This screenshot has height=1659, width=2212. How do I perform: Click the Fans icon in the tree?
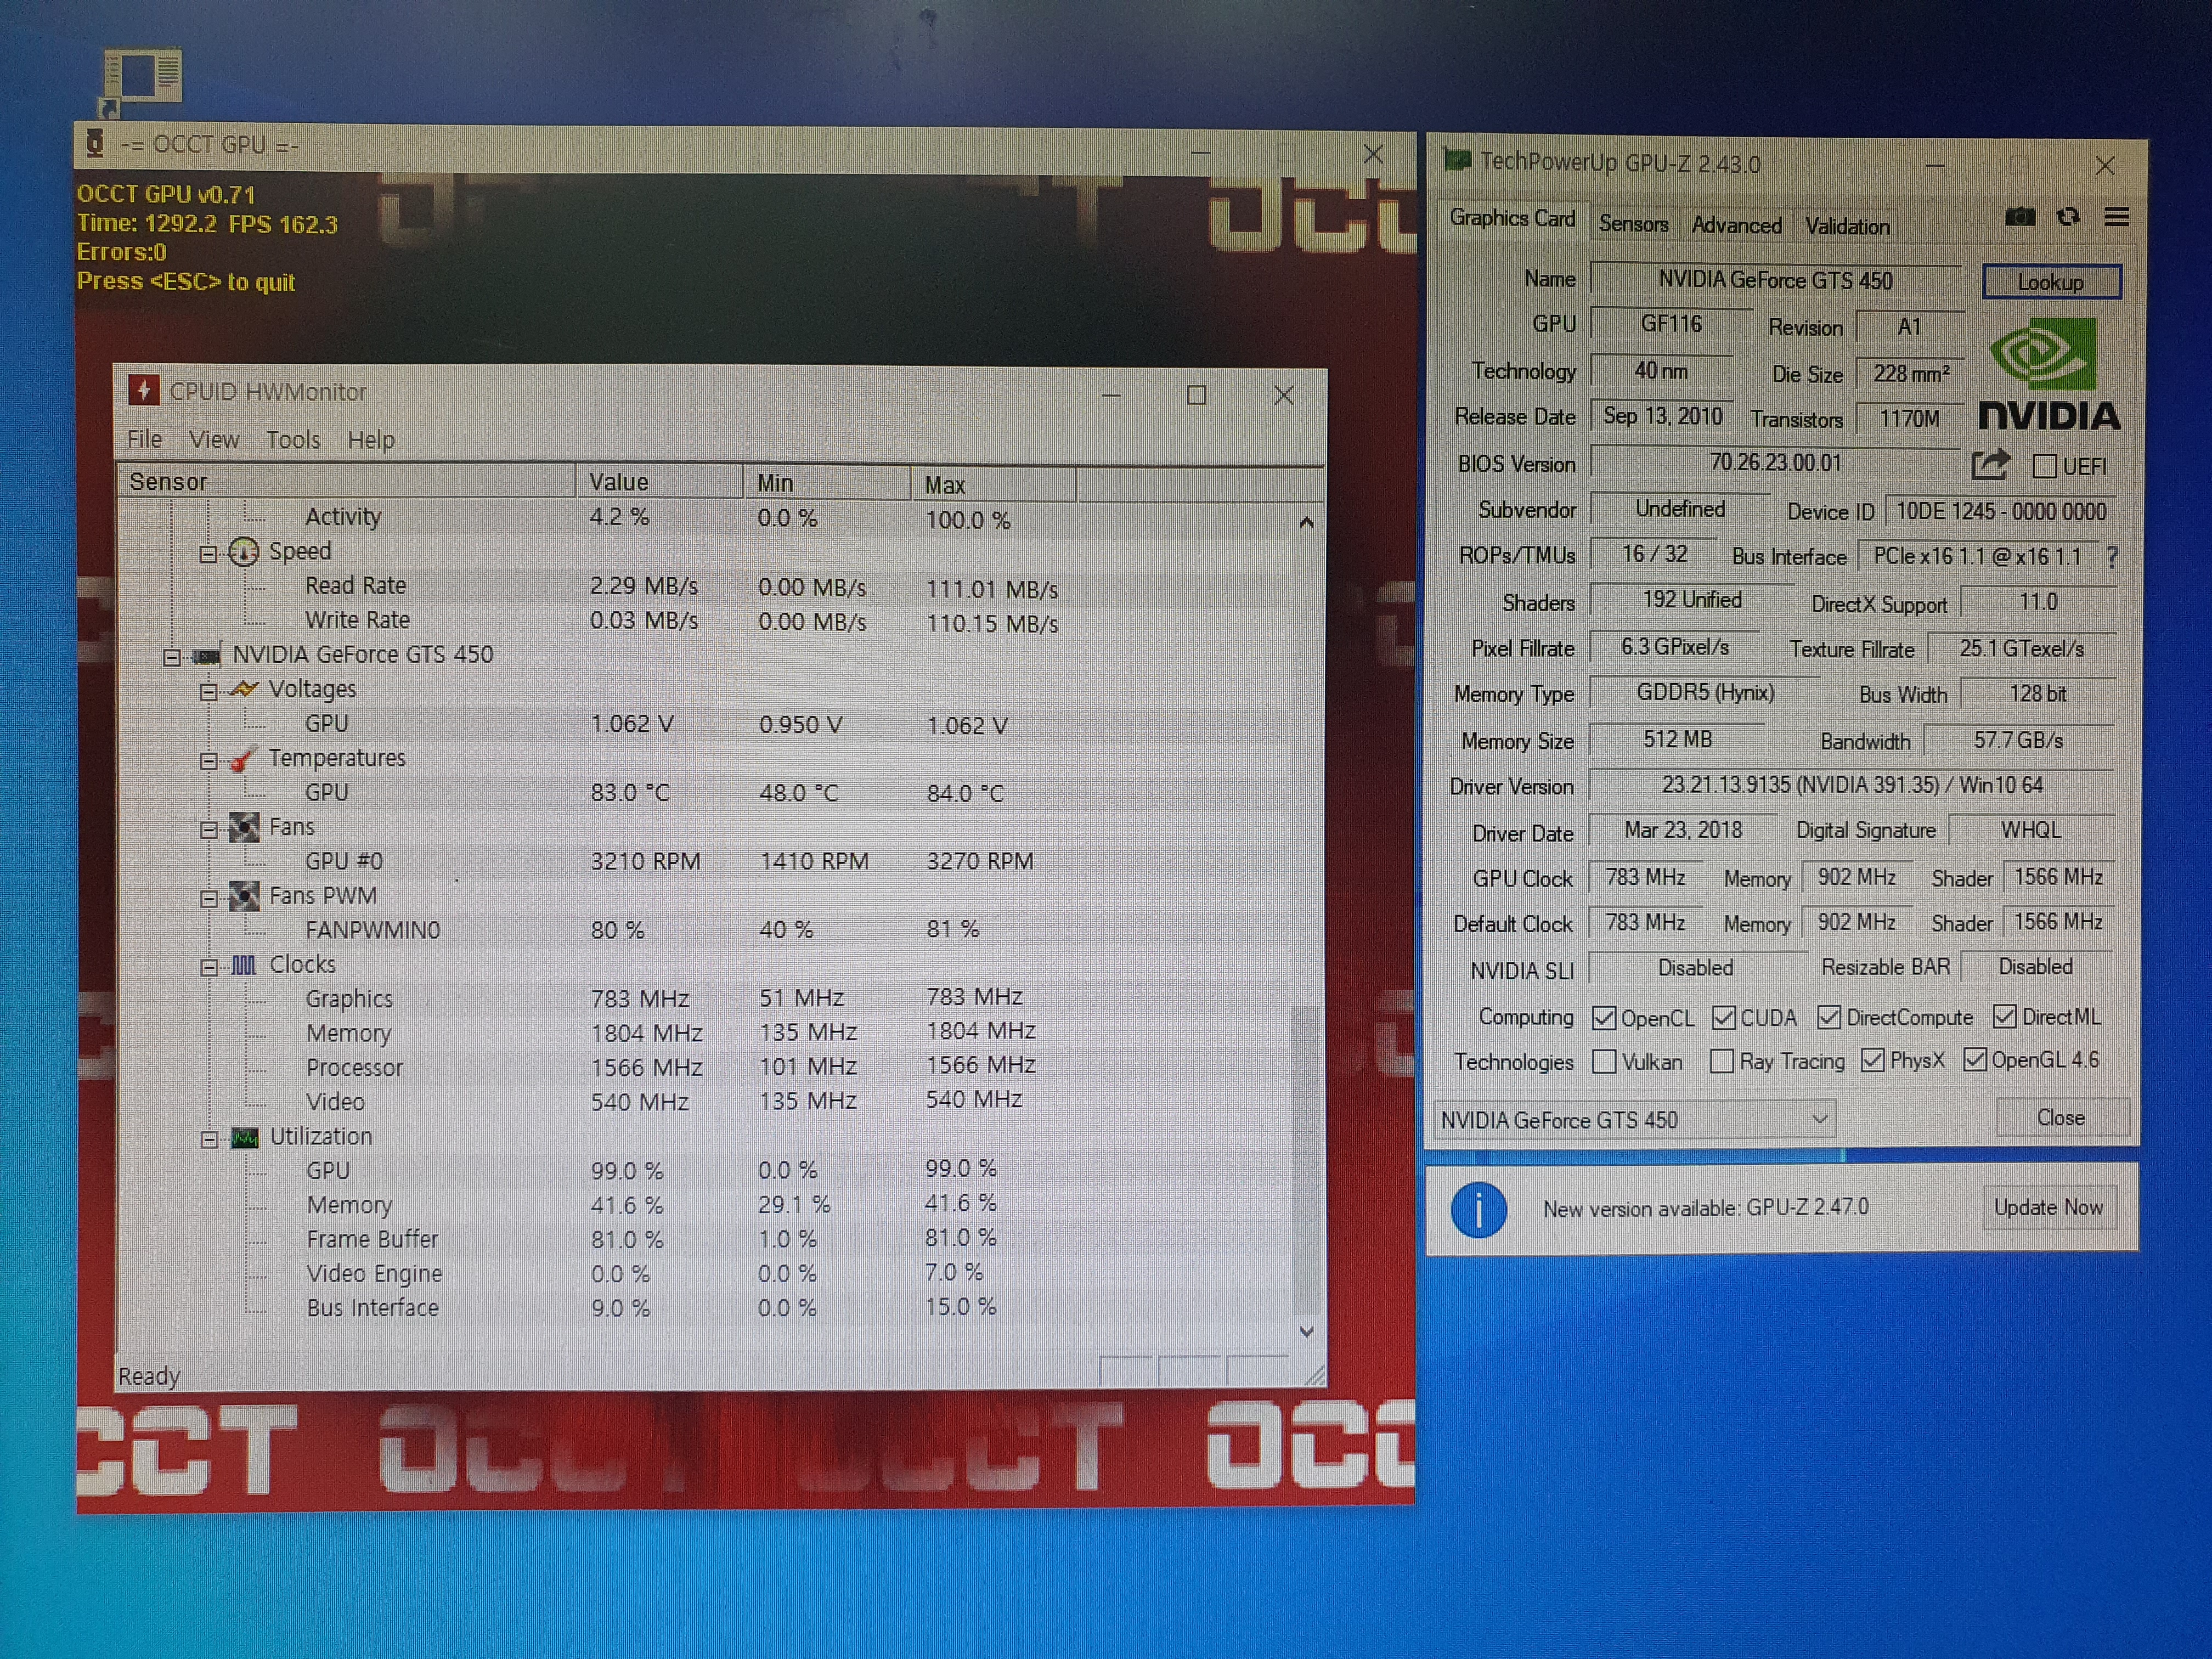pos(243,827)
